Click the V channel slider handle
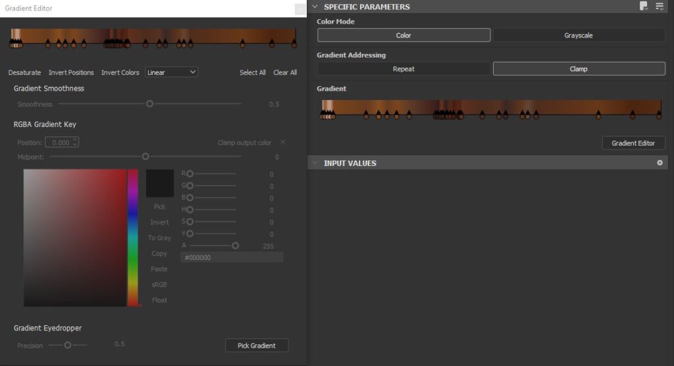The image size is (674, 366). point(190,234)
